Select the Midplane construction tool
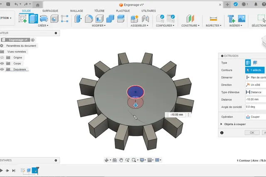This screenshot has height=177, width=266. pos(190,19)
